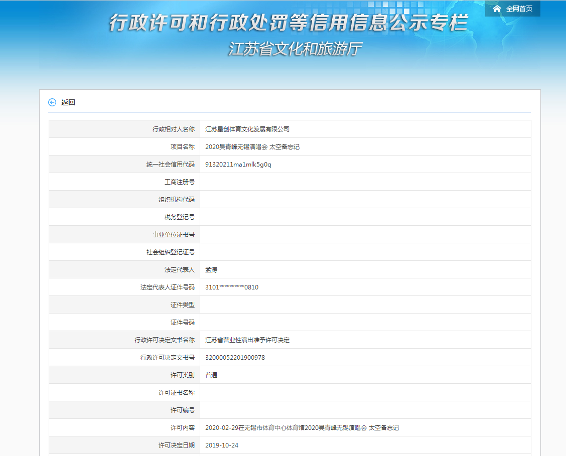Click the 行政相对人名称 label cell
The image size is (566, 456).
coord(174,129)
